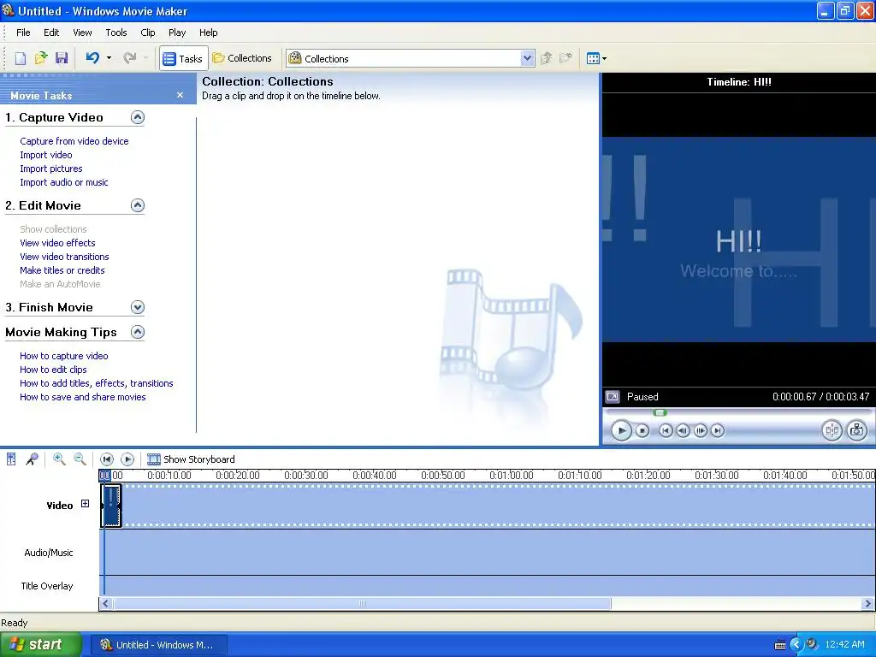Image resolution: width=876 pixels, height=657 pixels.
Task: Rewind the timeline to start
Action: click(x=106, y=459)
